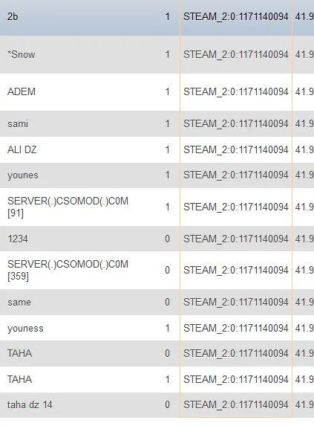The height and width of the screenshot is (426, 314).
Task: Select the Steam ID beside ADEM
Action: pos(236,92)
